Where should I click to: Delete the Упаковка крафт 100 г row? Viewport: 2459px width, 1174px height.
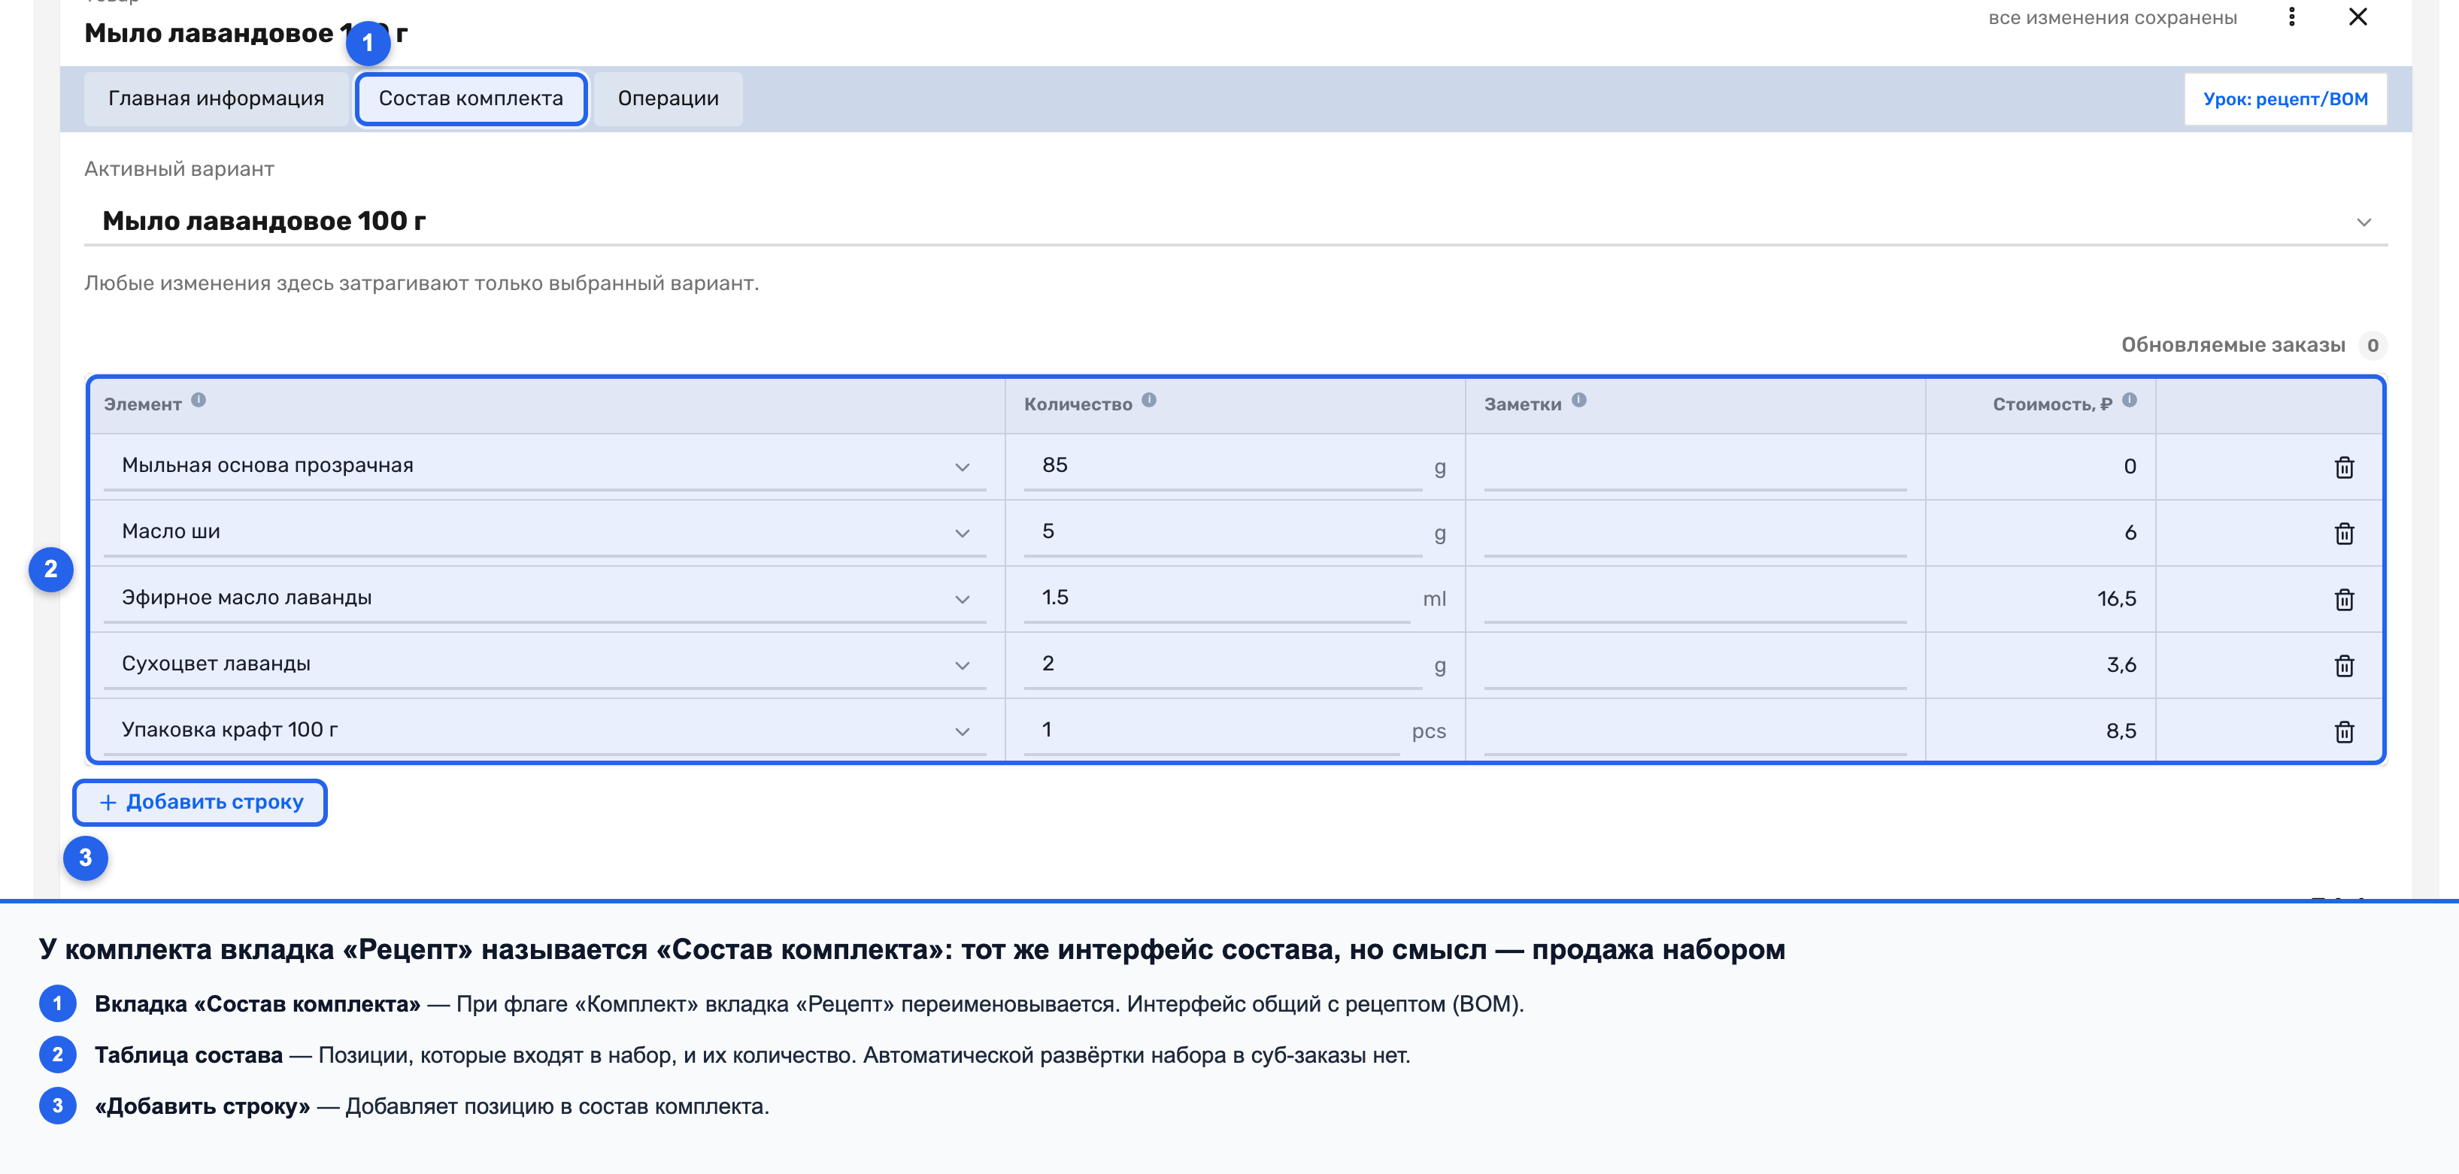tap(2343, 732)
